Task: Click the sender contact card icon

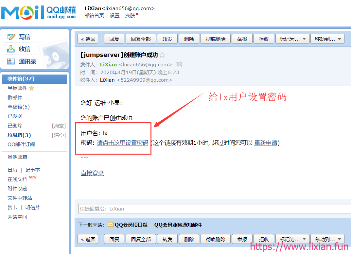Action: coord(179,65)
